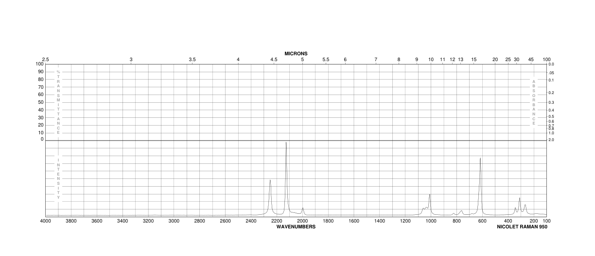Click the 2800 wavenumber tick label
This screenshot has height=256, width=595.
[199, 221]
